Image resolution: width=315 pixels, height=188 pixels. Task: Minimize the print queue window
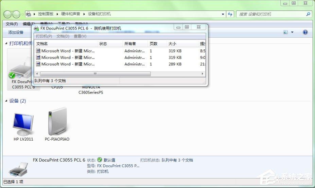[178, 27]
